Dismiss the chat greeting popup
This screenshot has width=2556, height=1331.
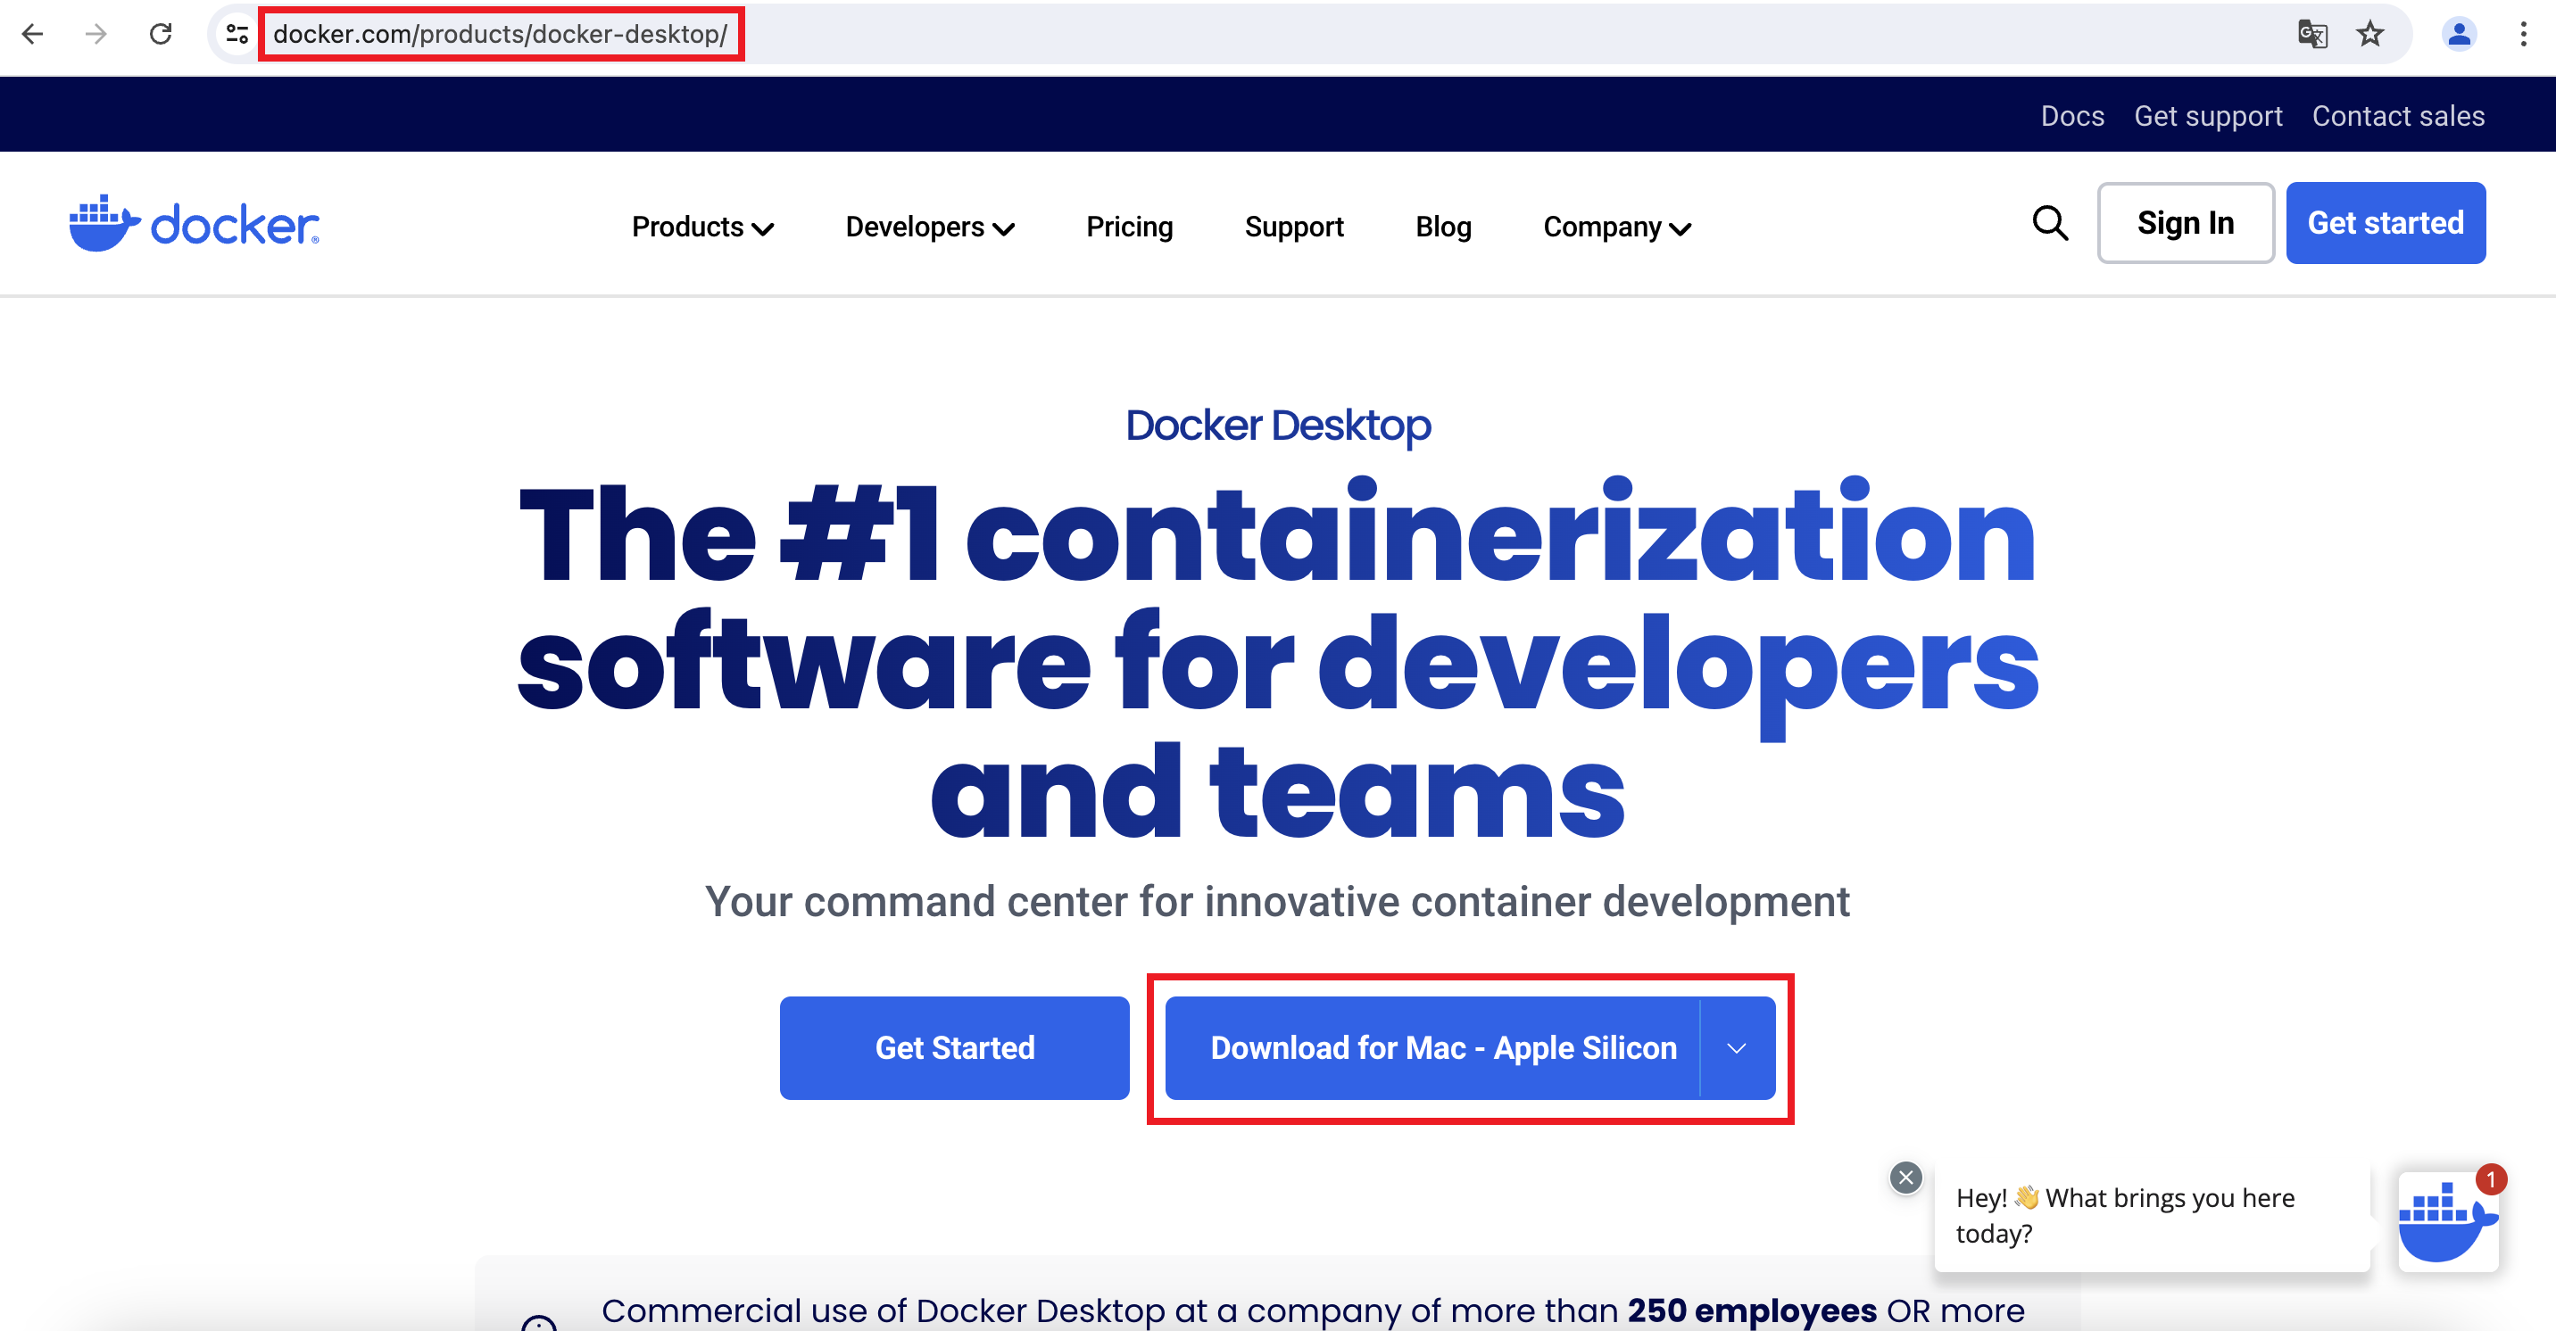click(1905, 1178)
